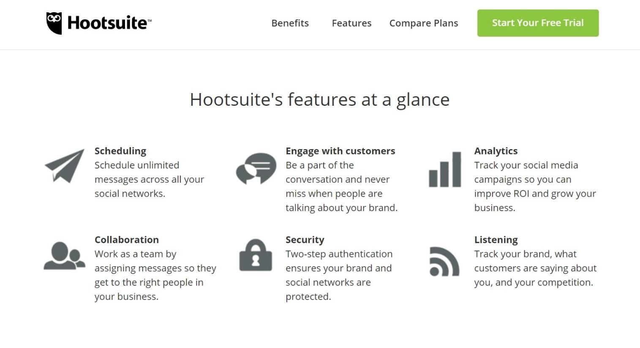This screenshot has width=640, height=348.
Task: Select the Engage with customers heading
Action: pyautogui.click(x=340, y=151)
